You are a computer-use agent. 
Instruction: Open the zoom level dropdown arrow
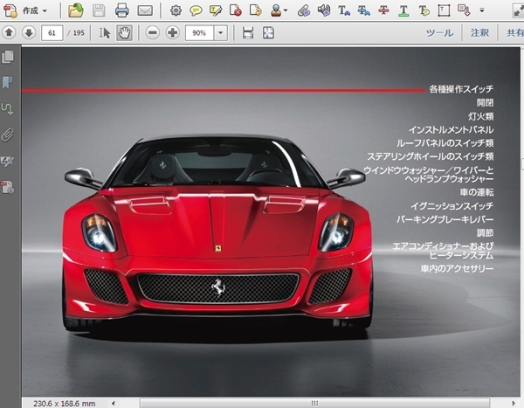pos(221,33)
